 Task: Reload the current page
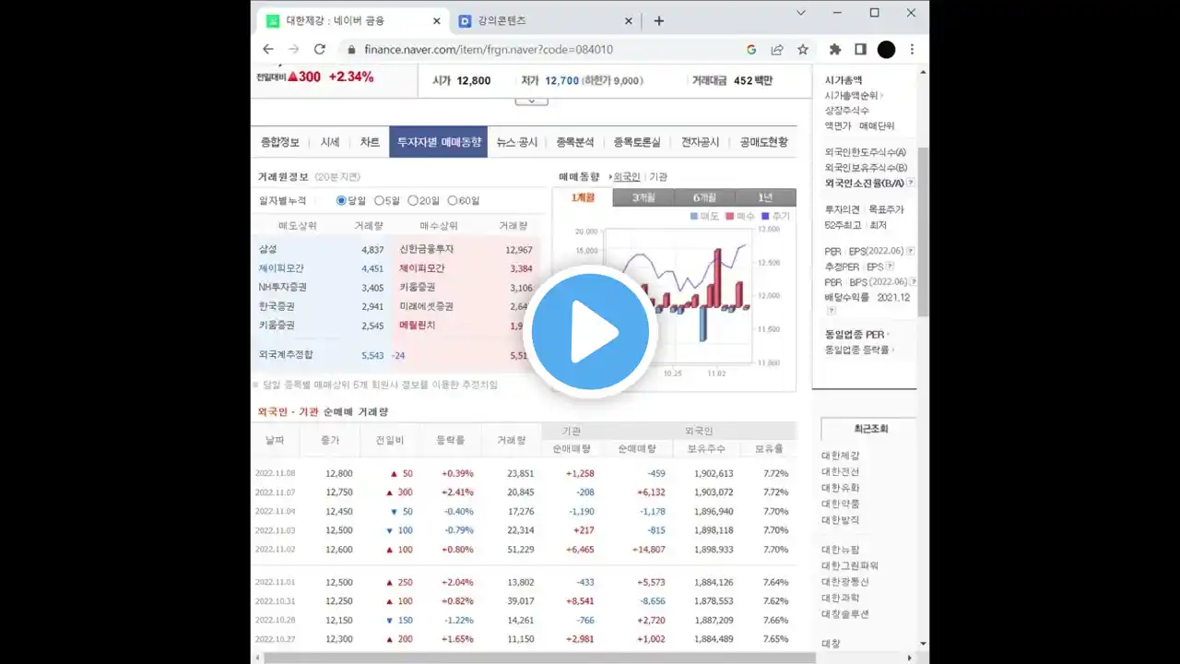coord(320,49)
